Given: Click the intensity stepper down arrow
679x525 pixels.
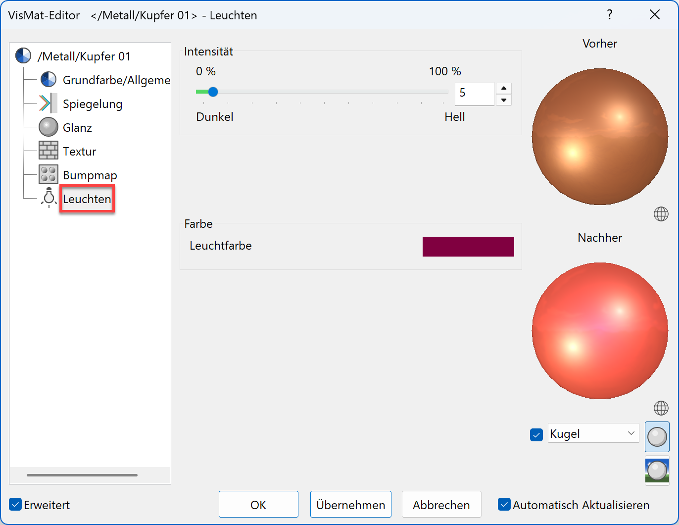Looking at the screenshot, I should pos(503,100).
